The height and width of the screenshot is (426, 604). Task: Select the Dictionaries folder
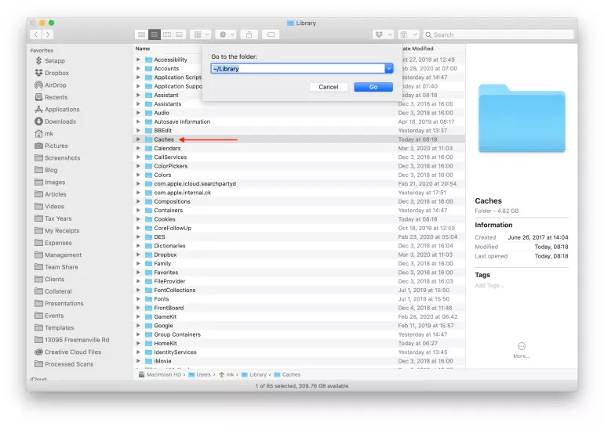pos(169,246)
